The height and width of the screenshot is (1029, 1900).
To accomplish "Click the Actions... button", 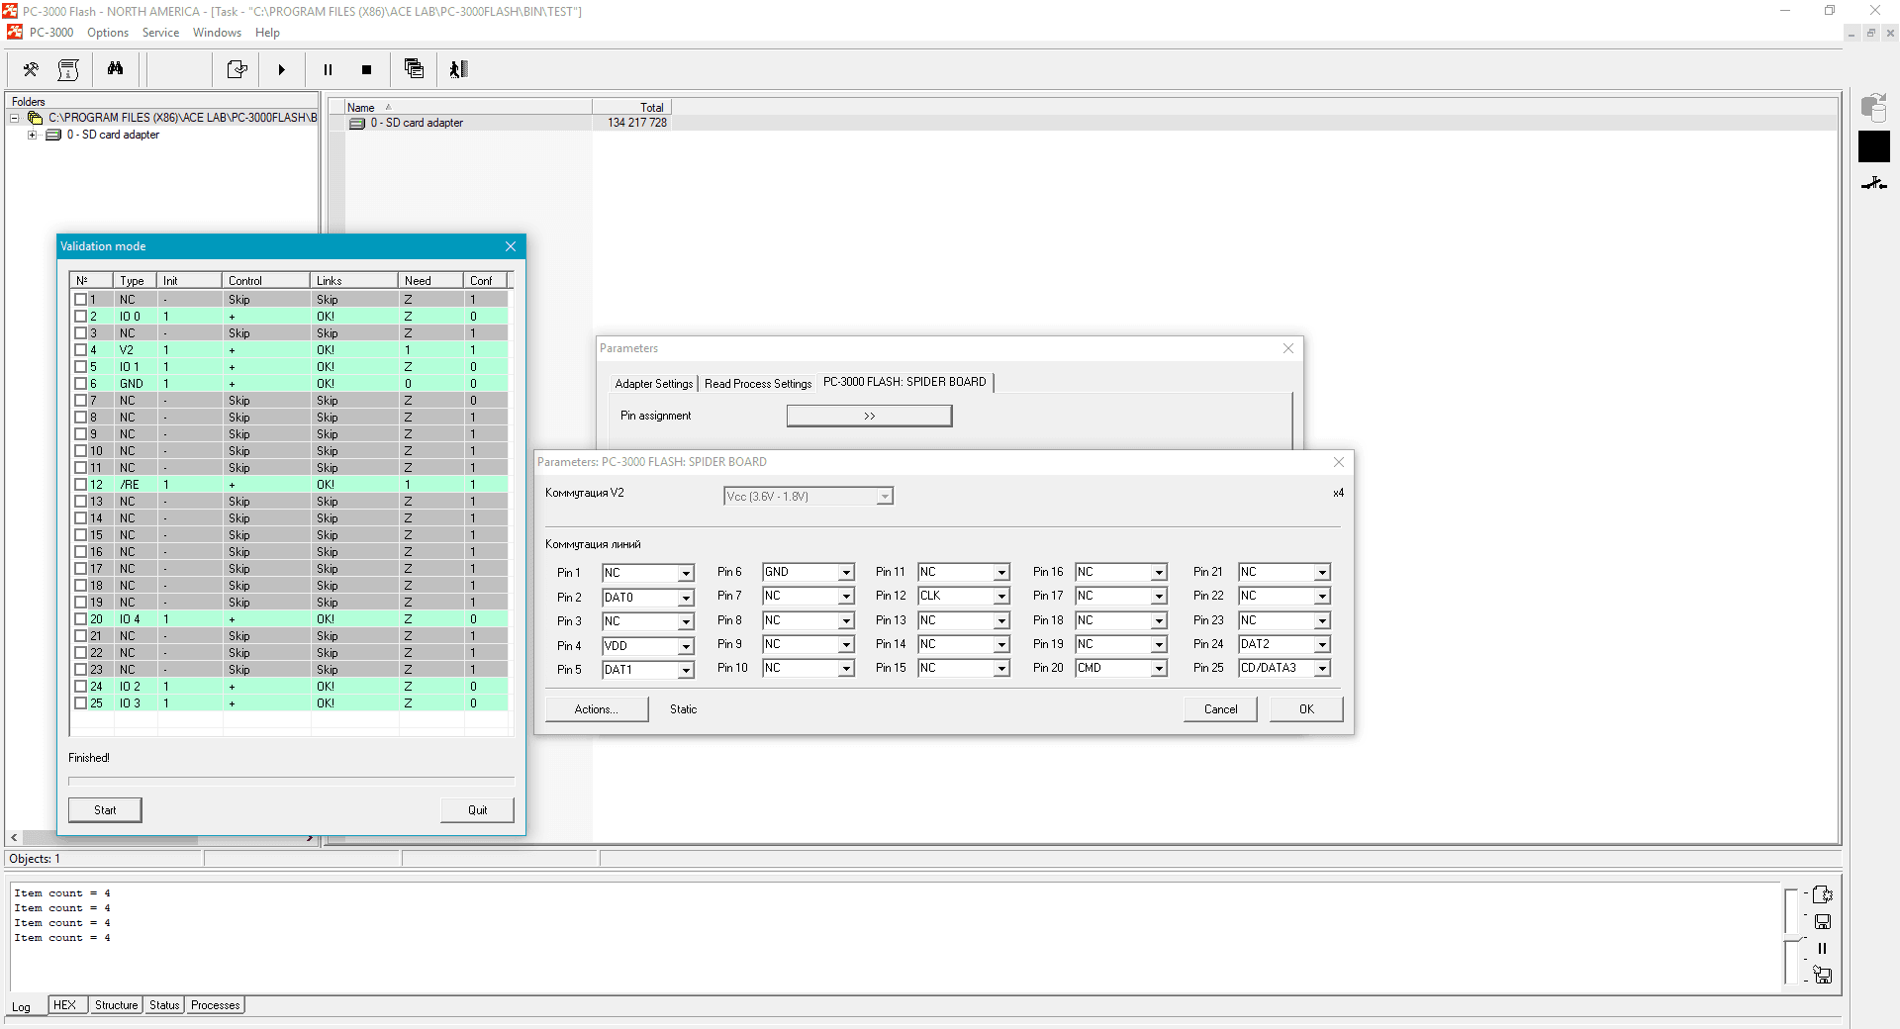I will pos(597,709).
